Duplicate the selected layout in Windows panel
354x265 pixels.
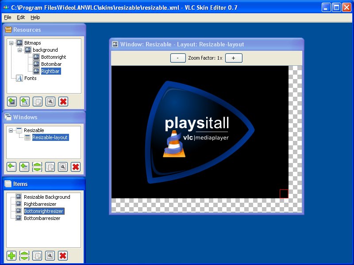click(x=50, y=167)
